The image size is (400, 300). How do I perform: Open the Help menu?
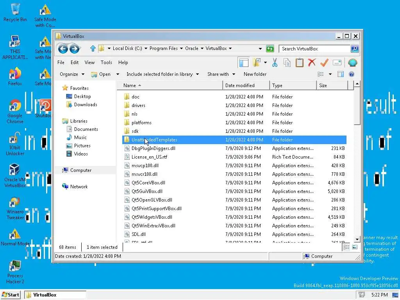123,62
